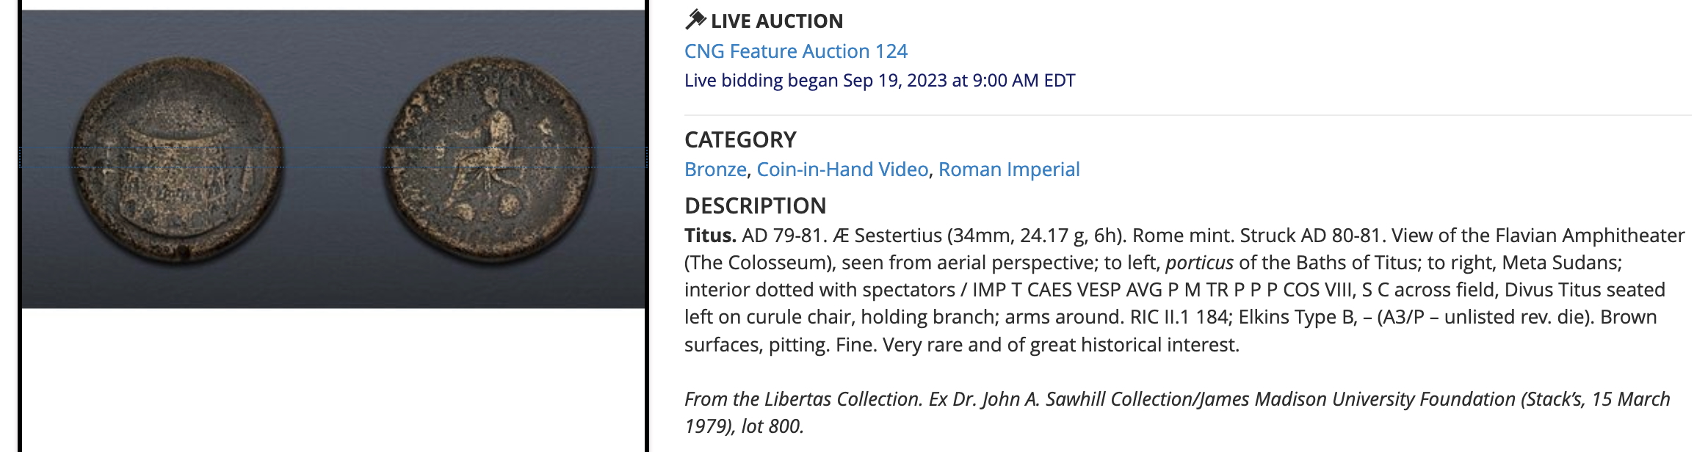This screenshot has height=452, width=1708.
Task: Click the Colosseum side of the coin photo
Action: coord(178,159)
